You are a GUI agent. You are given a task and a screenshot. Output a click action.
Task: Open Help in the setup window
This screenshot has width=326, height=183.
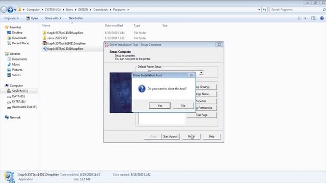tap(212, 137)
